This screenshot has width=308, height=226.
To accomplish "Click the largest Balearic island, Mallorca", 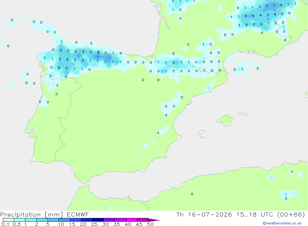I will 225,120.
